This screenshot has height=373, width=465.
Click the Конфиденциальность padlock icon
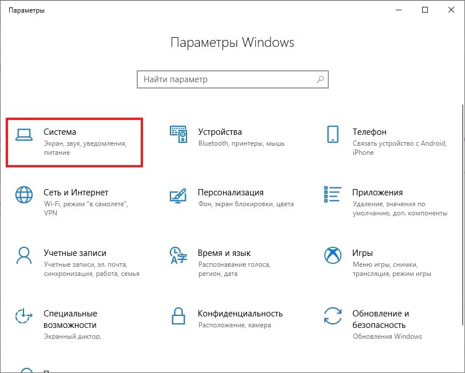point(178,316)
